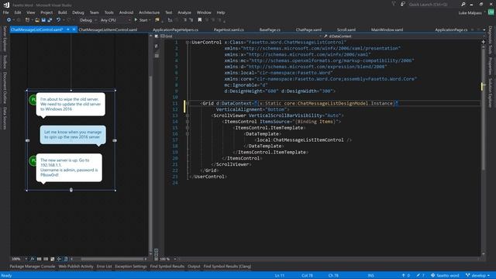Open the Android menu
The image size is (496, 279).
click(126, 12)
